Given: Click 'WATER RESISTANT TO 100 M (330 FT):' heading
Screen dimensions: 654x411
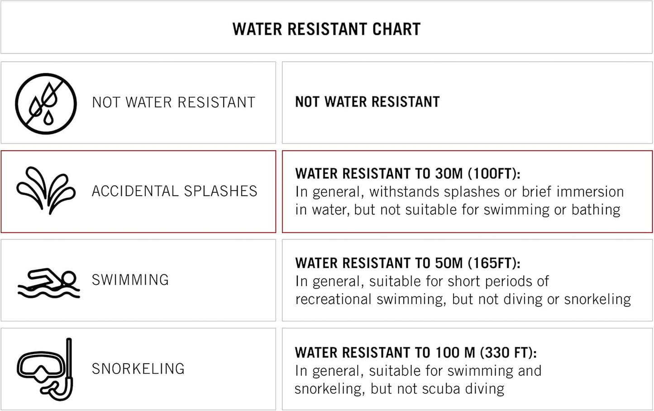Looking at the screenshot, I should click(x=415, y=352).
